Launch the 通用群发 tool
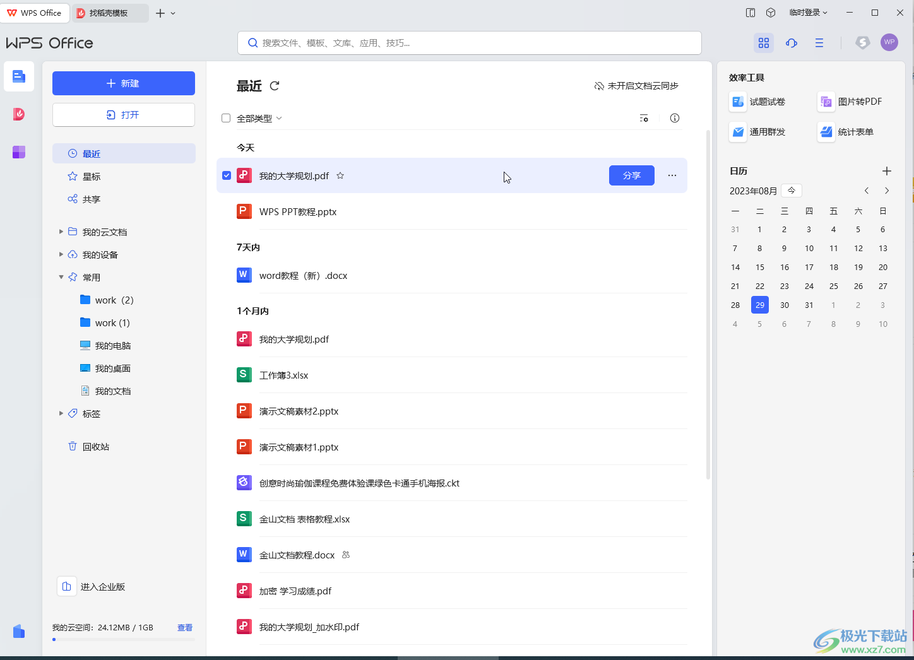914x660 pixels. coord(758,132)
